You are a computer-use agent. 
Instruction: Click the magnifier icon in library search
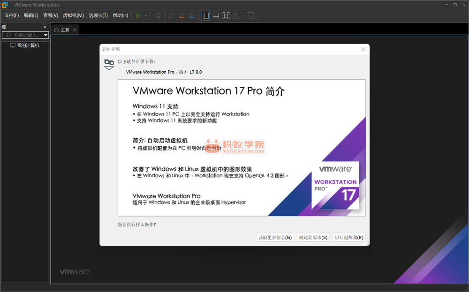(x=8, y=35)
